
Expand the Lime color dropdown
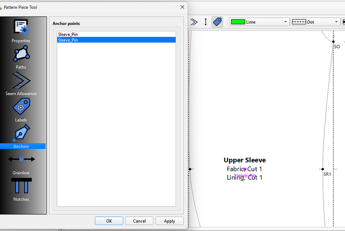[285, 22]
